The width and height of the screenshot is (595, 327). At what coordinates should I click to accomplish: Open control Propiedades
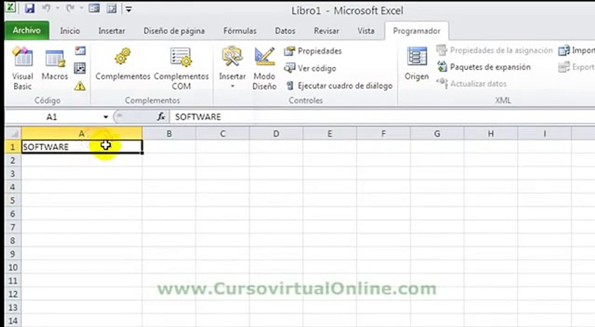pyautogui.click(x=313, y=51)
